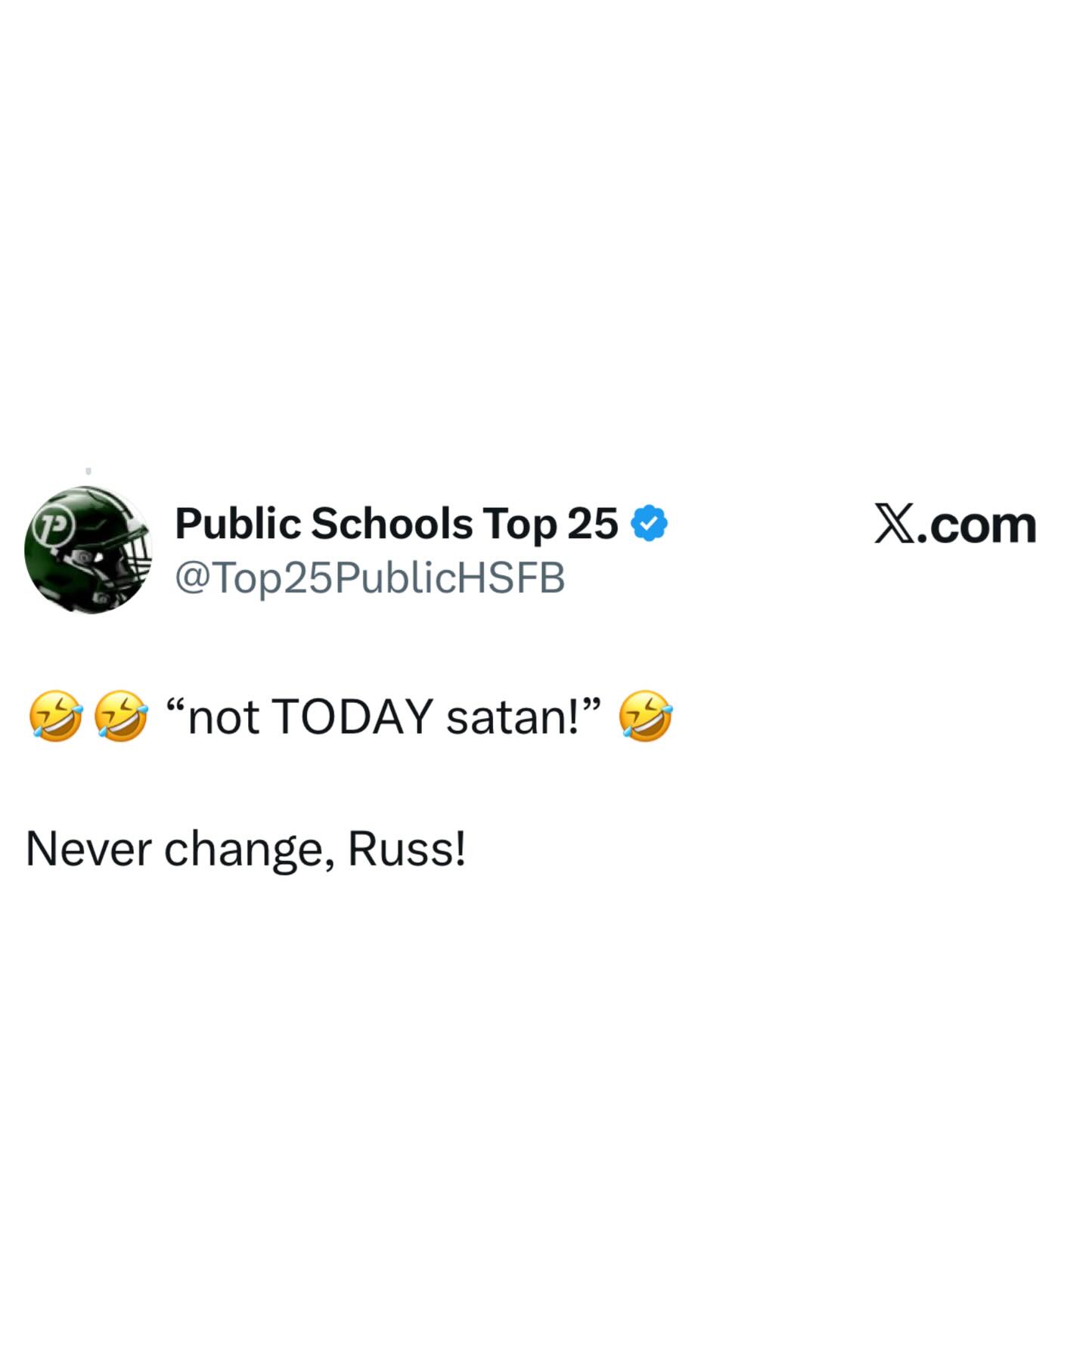
Task: Click "Top 25" in the account name
Action: (551, 524)
